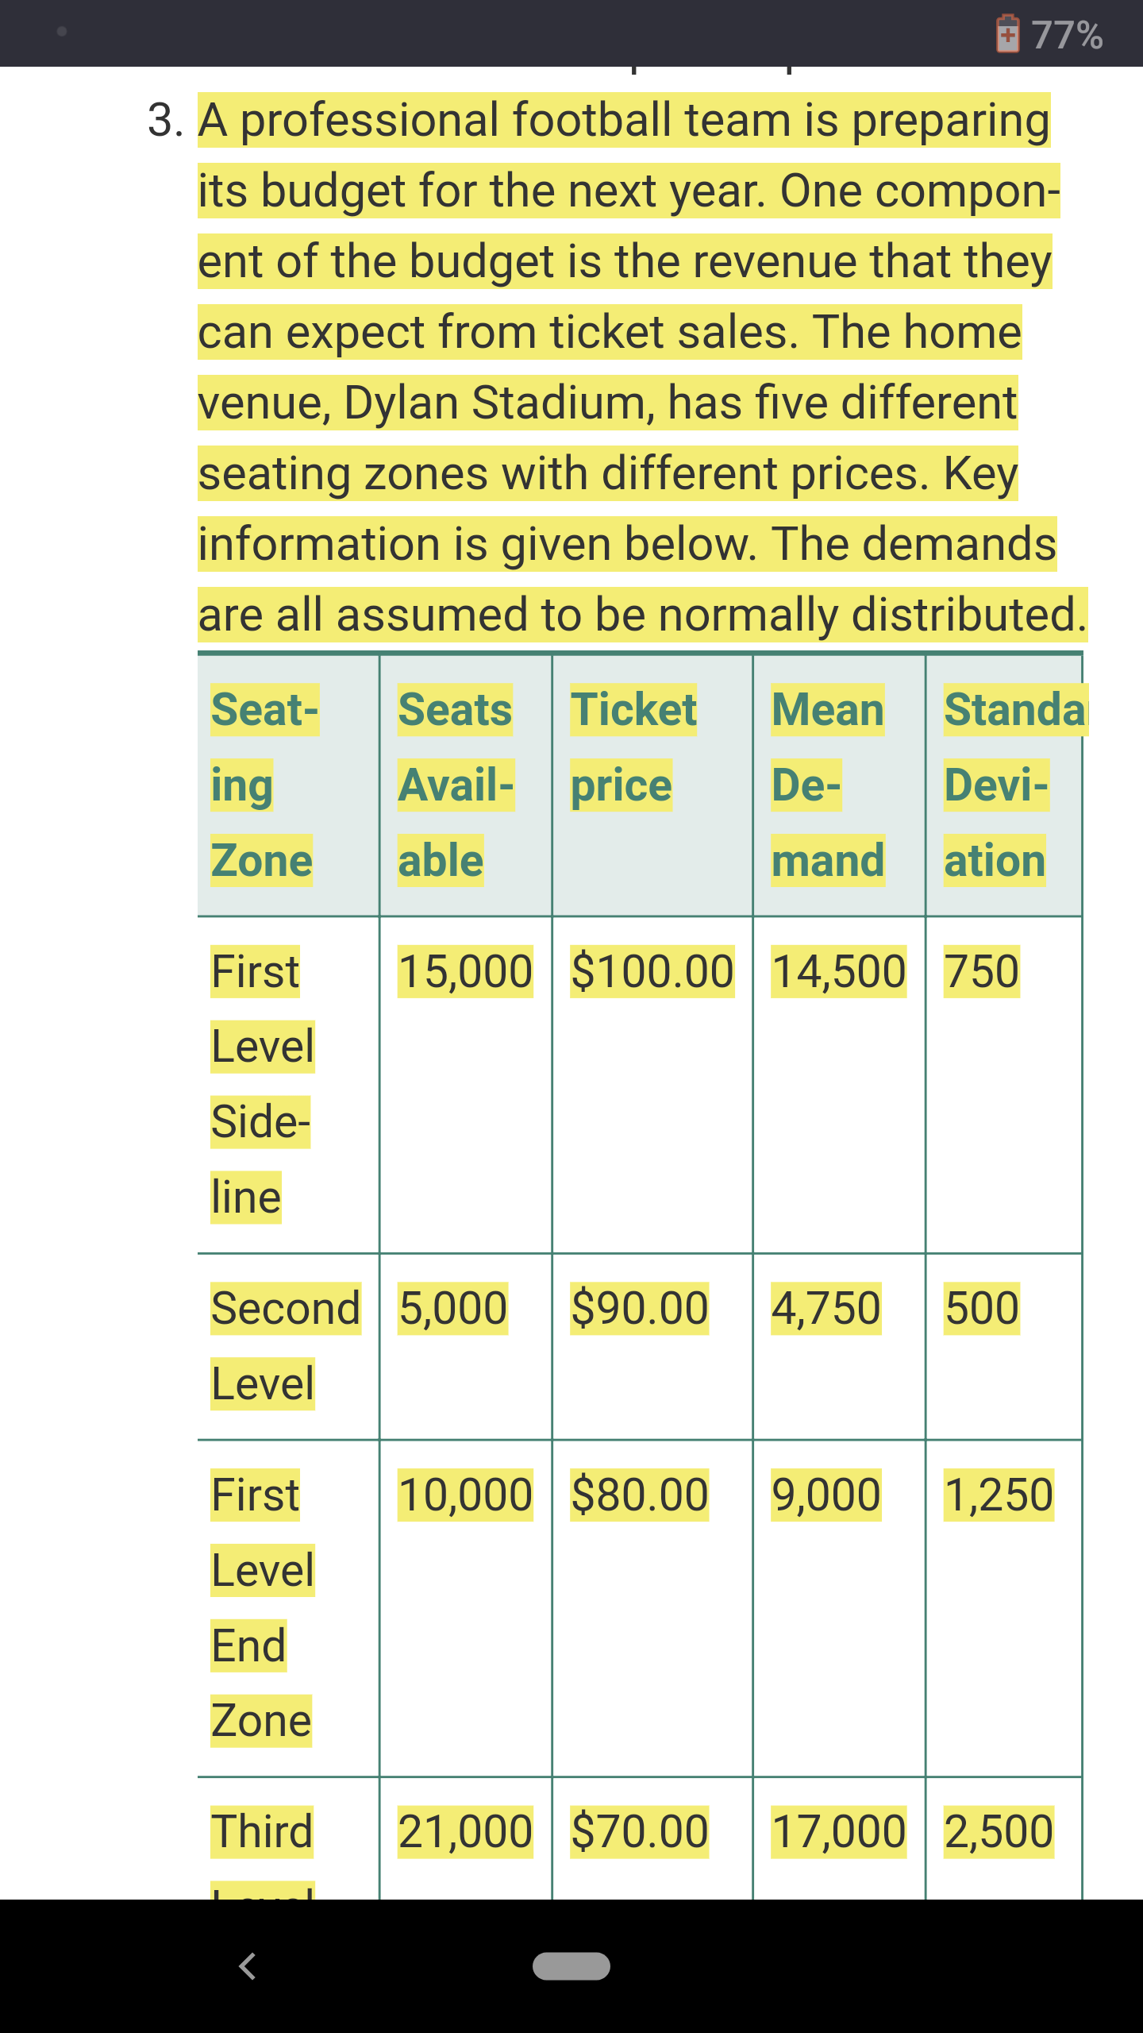Tap the highlighted question 3 paragraph
The width and height of the screenshot is (1143, 2033).
[x=641, y=367]
